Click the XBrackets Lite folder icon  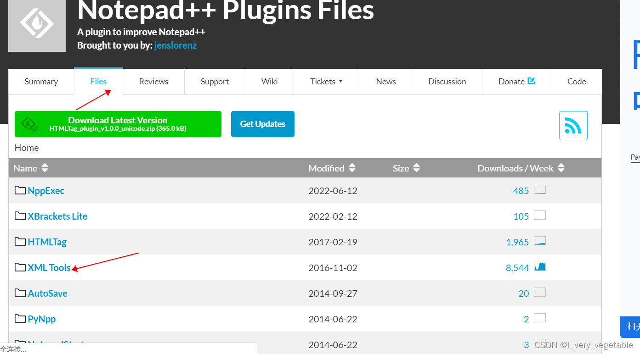[x=20, y=216]
